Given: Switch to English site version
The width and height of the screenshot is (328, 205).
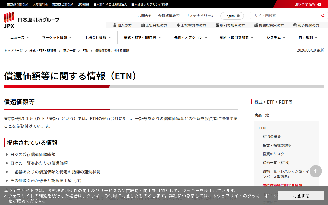Looking at the screenshot, I should [x=232, y=16].
